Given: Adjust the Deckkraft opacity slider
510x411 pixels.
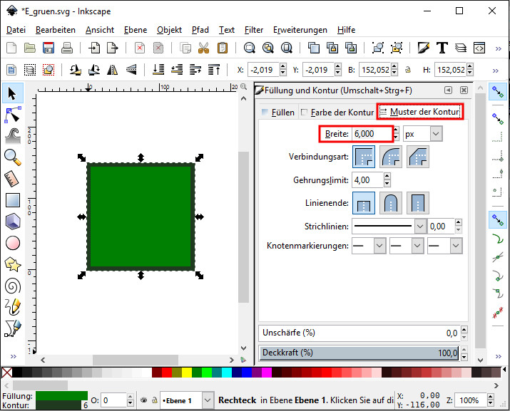Looking at the screenshot, I should click(x=359, y=353).
